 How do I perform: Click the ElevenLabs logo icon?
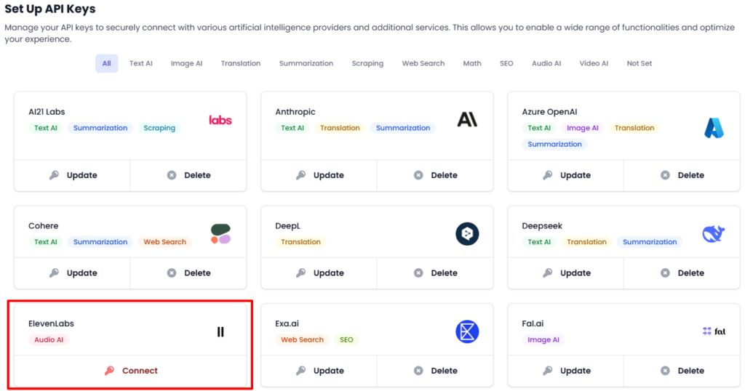point(220,332)
